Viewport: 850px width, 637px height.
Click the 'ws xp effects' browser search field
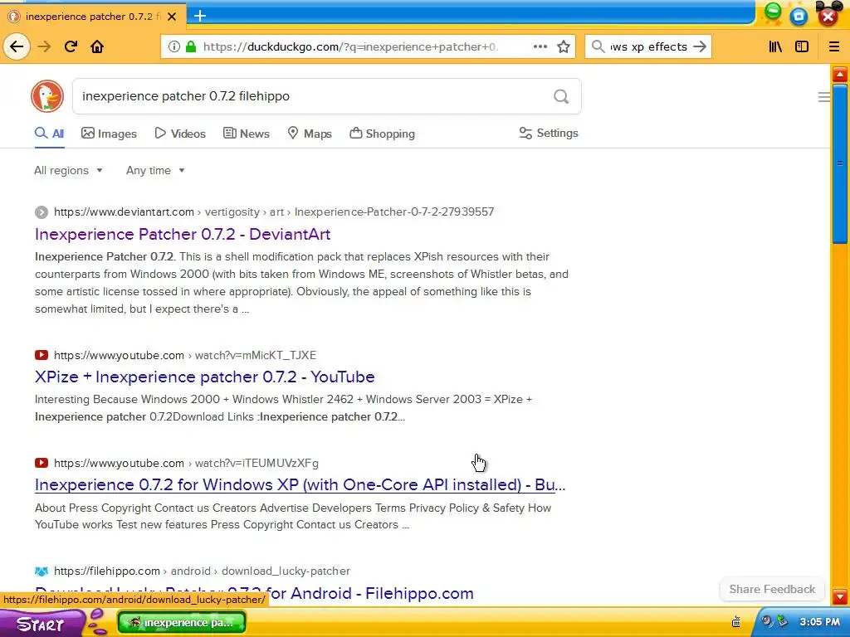tap(648, 46)
